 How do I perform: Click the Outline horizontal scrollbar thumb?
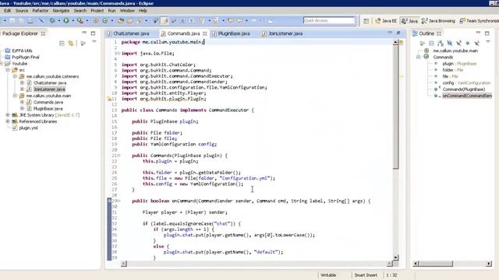[x=435, y=264]
